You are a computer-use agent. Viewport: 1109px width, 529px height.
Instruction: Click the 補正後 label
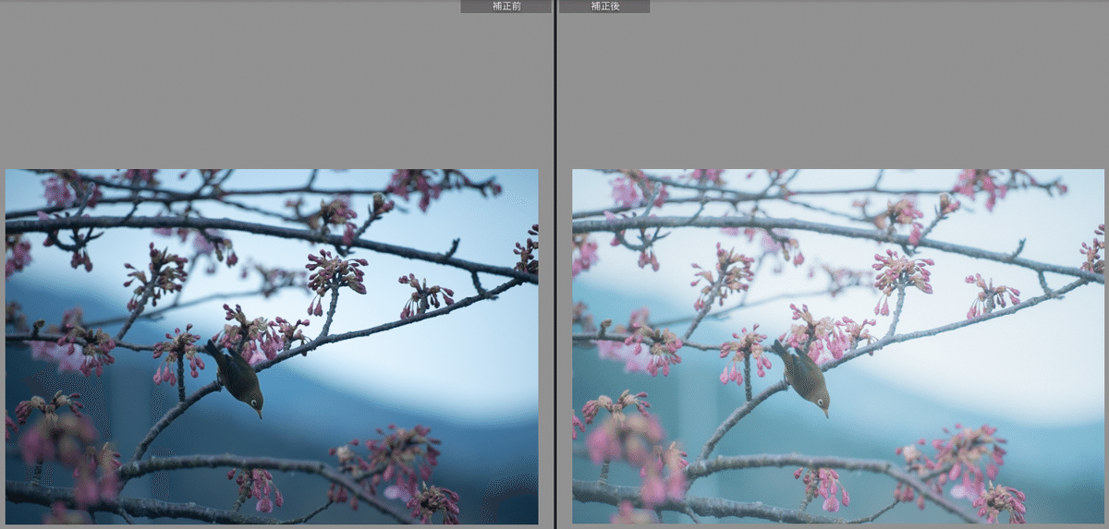604,6
